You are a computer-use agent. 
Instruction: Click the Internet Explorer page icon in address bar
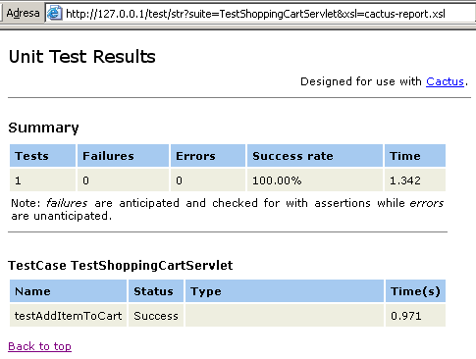point(54,14)
